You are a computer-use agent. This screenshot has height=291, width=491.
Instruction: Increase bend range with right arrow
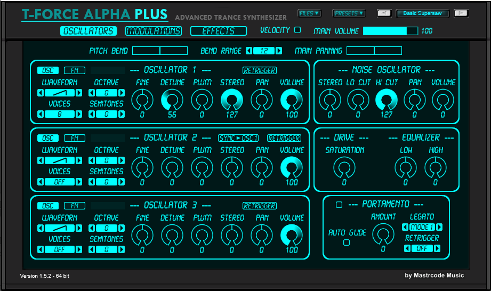click(x=279, y=51)
